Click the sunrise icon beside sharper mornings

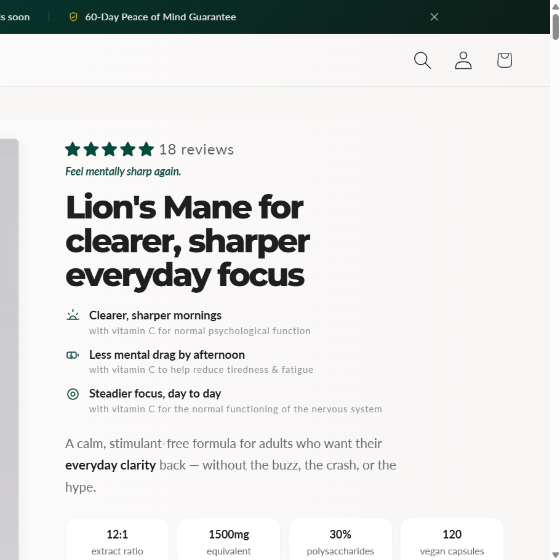[x=73, y=315]
